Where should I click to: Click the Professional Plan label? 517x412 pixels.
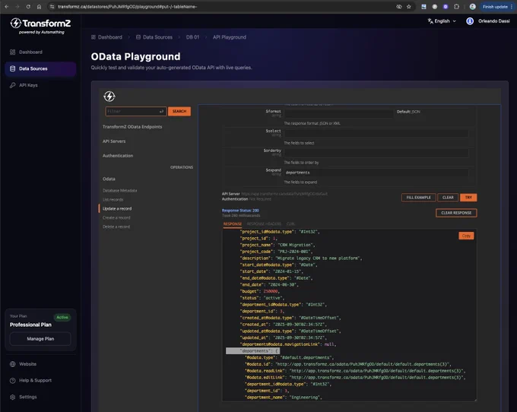click(30, 325)
